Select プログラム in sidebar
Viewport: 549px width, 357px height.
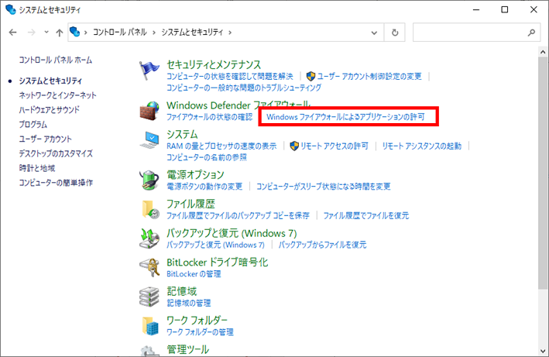(x=33, y=124)
